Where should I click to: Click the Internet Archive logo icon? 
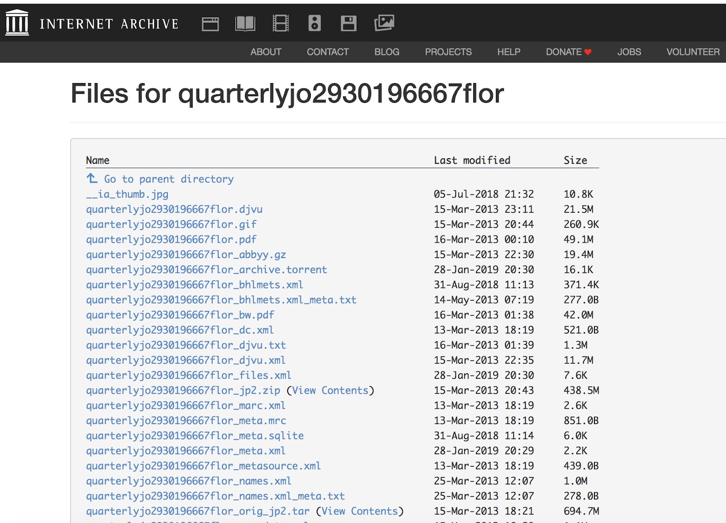click(x=17, y=23)
